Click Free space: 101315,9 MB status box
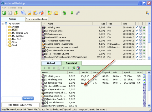 (21, 105)
